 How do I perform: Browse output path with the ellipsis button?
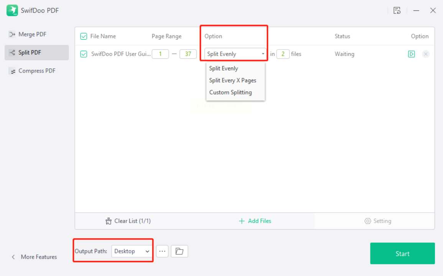click(x=162, y=251)
